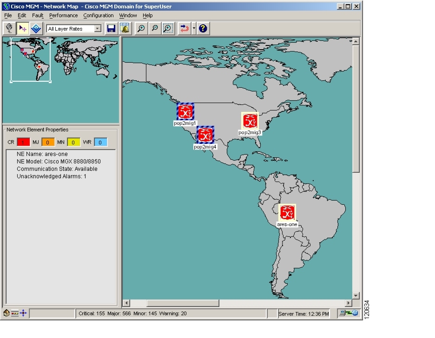Click the red CR critical alarm count box
The image size is (435, 338).
(23, 142)
